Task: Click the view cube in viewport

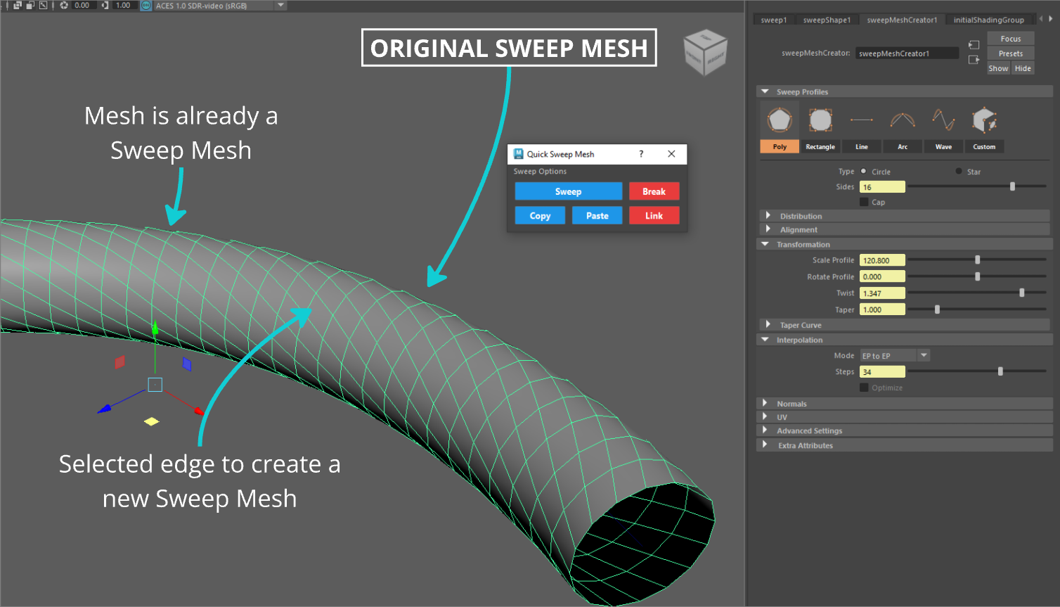Action: click(x=705, y=53)
